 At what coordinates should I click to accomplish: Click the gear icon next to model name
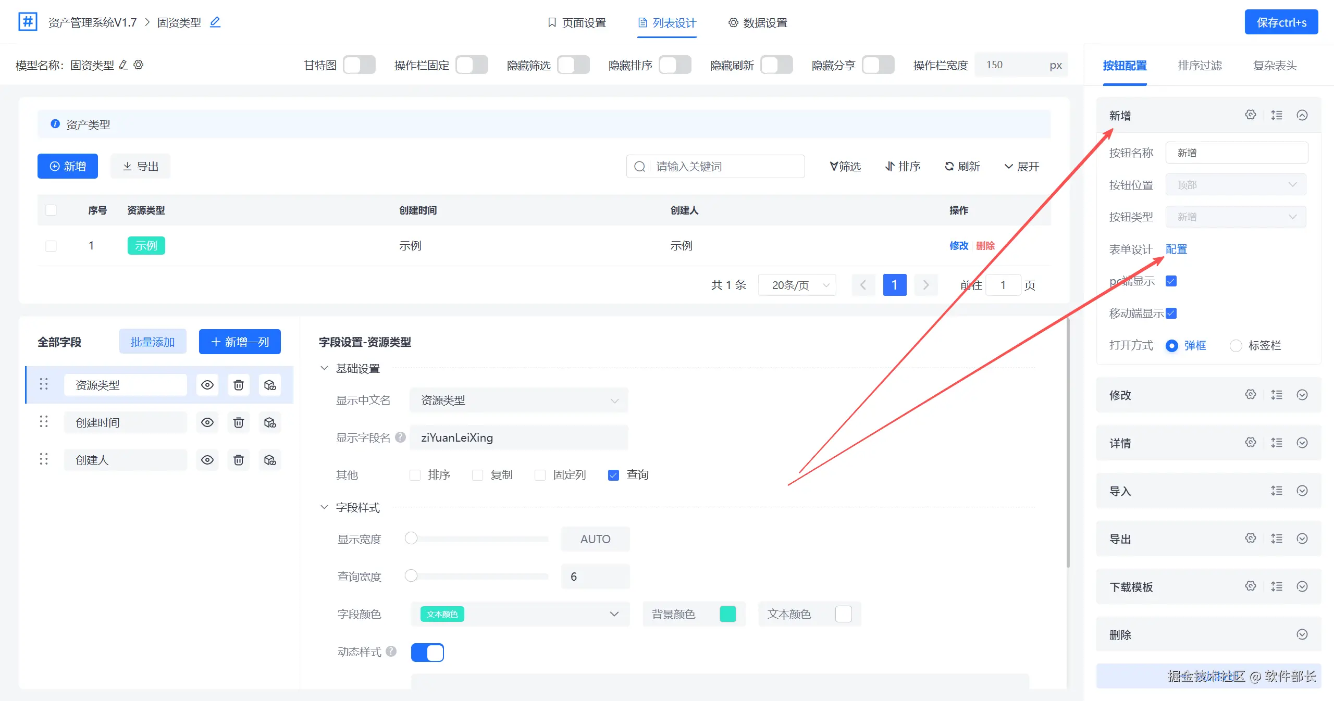139,65
